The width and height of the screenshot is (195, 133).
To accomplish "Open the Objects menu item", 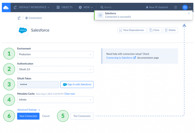I will pos(64,7).
